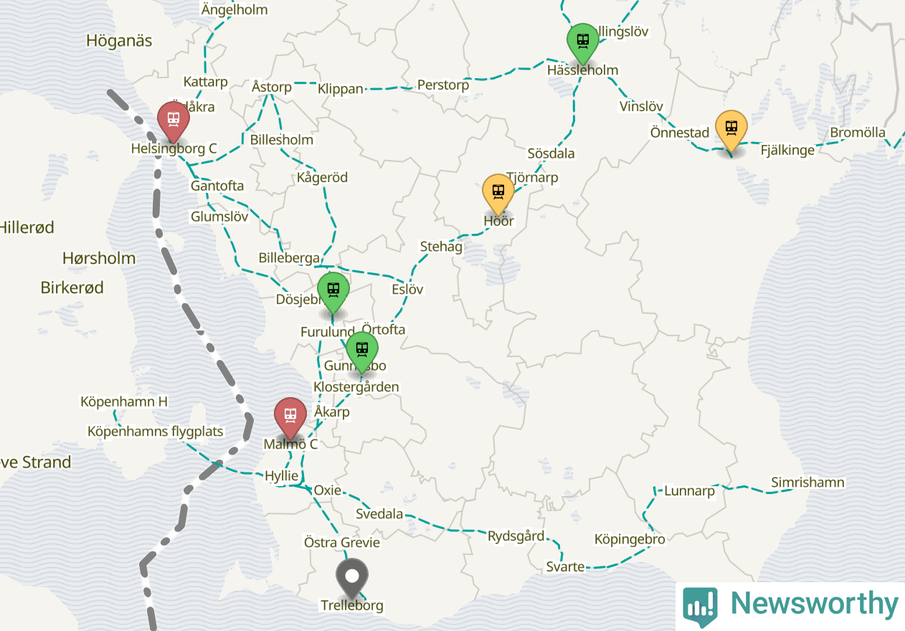
Task: Select the Höganäs town label
Action: 119,41
